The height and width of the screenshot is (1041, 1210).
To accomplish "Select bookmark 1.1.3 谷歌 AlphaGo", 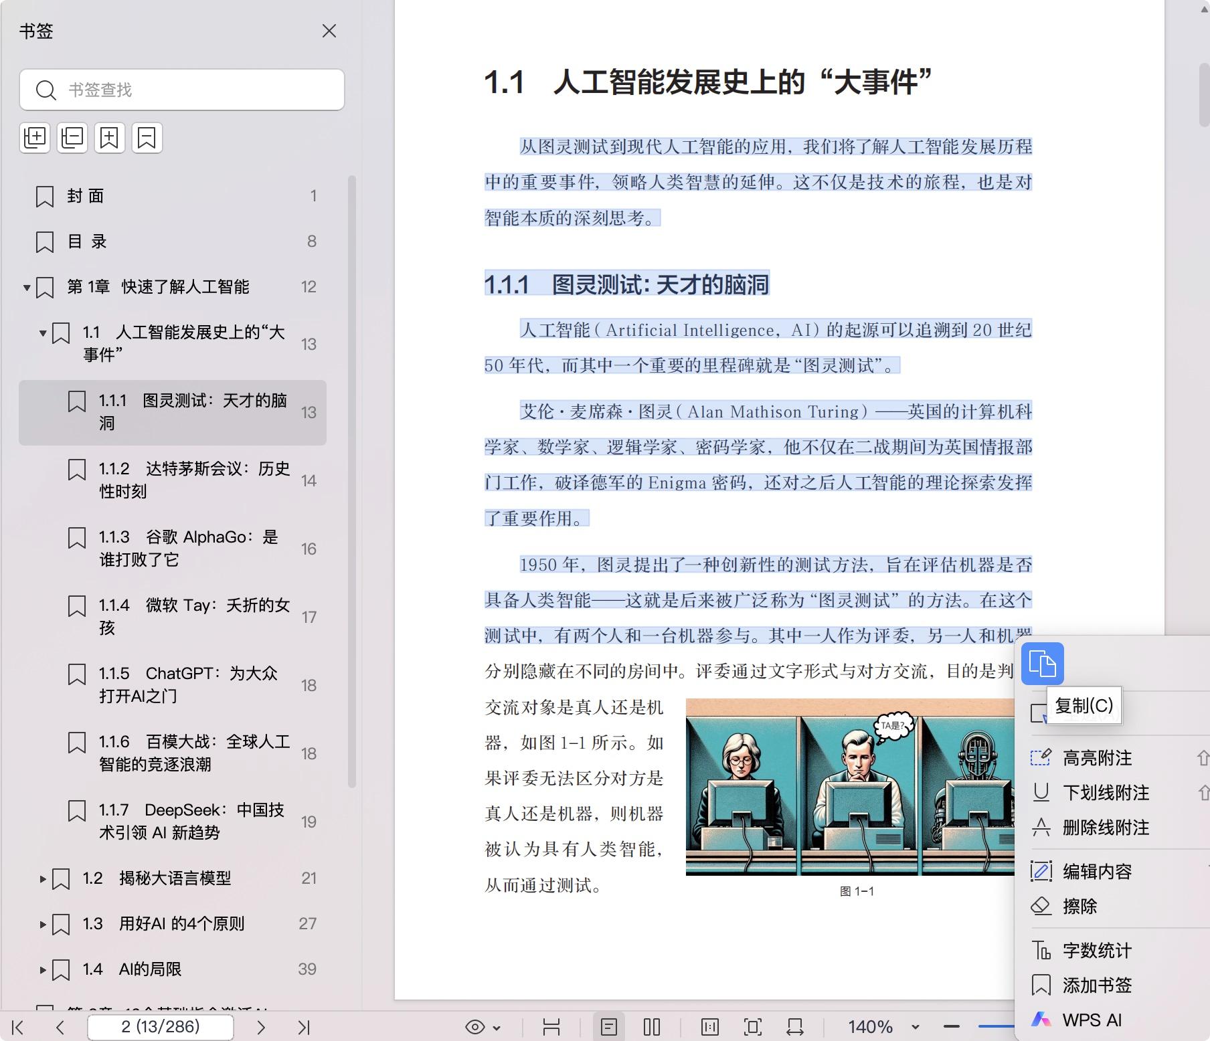I will coord(173,549).
